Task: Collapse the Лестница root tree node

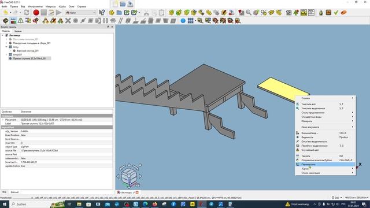Action: tap(2, 35)
